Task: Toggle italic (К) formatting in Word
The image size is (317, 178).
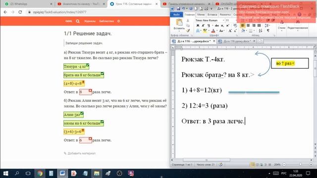Action: [203, 25]
